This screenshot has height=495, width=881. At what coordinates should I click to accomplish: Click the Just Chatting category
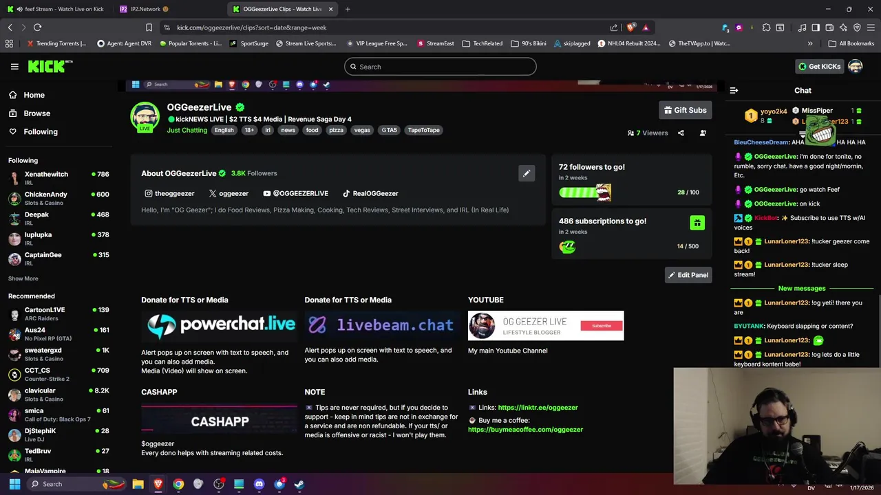click(187, 130)
